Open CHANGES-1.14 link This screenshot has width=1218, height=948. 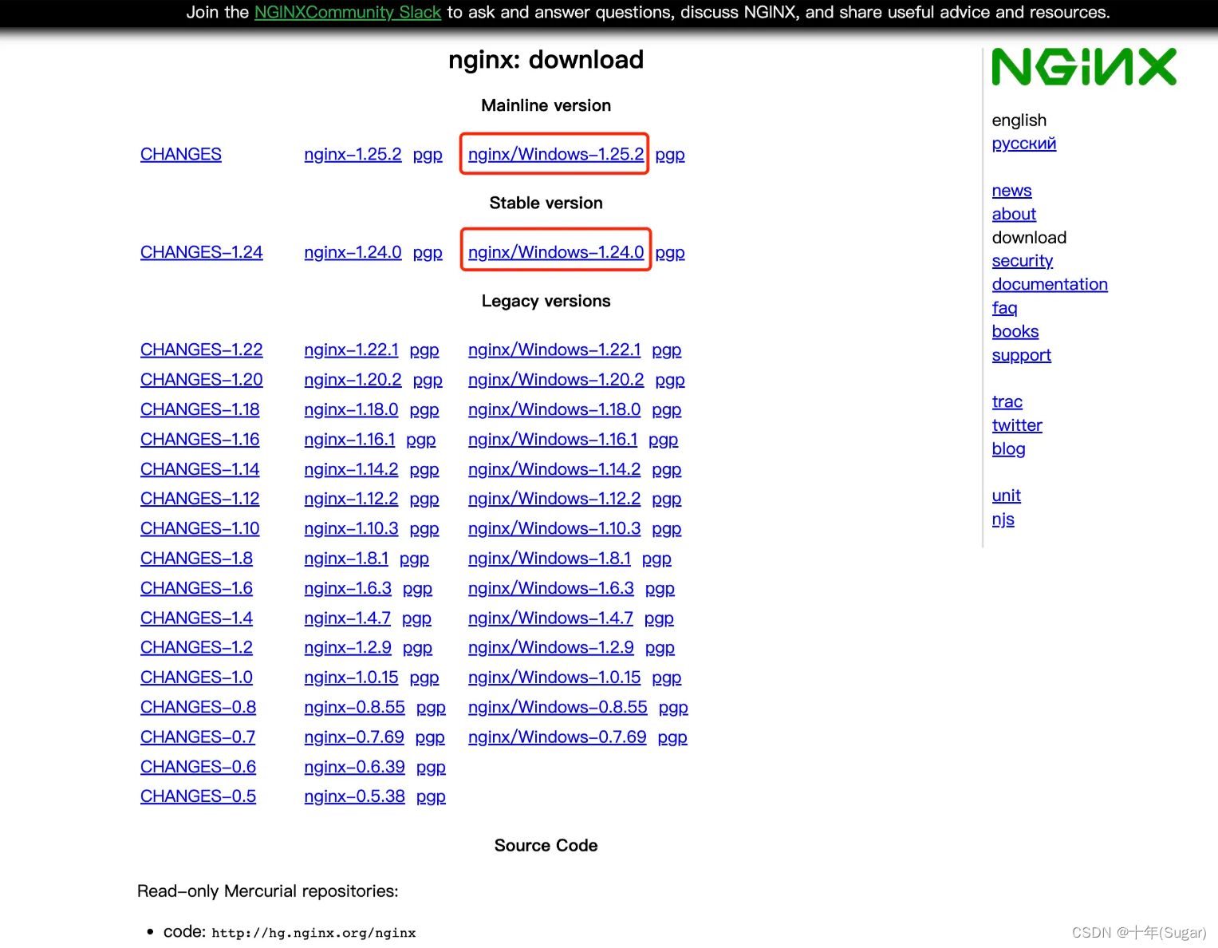200,469
